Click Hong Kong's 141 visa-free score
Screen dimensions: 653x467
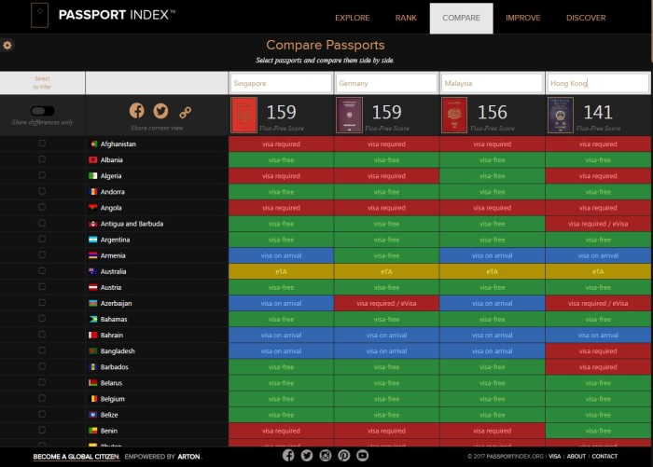598,112
